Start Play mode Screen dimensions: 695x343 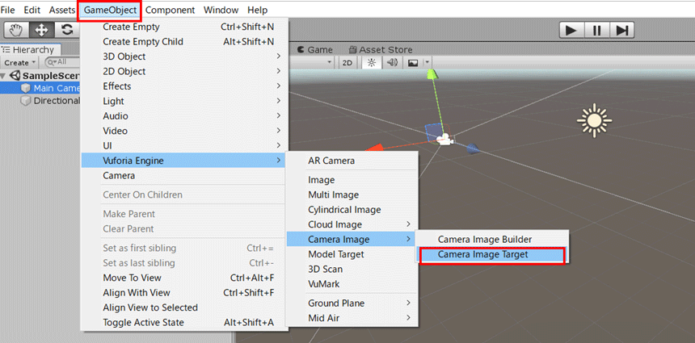572,30
